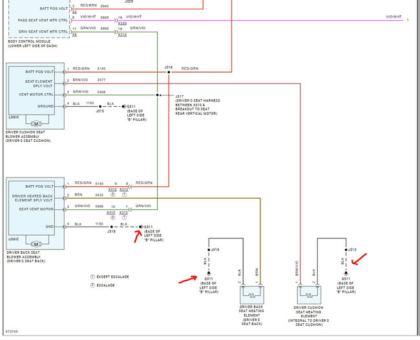Click red arrow beneath back blower G311 ground
The height and width of the screenshot is (340, 420).
coord(138,236)
